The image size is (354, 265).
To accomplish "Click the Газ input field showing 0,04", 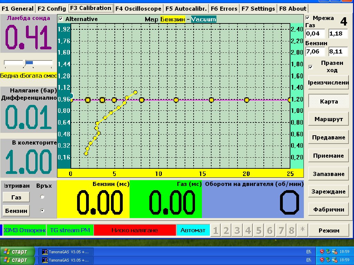I will [315, 33].
